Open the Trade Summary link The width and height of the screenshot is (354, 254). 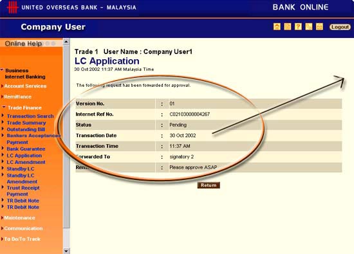pyautogui.click(x=26, y=123)
